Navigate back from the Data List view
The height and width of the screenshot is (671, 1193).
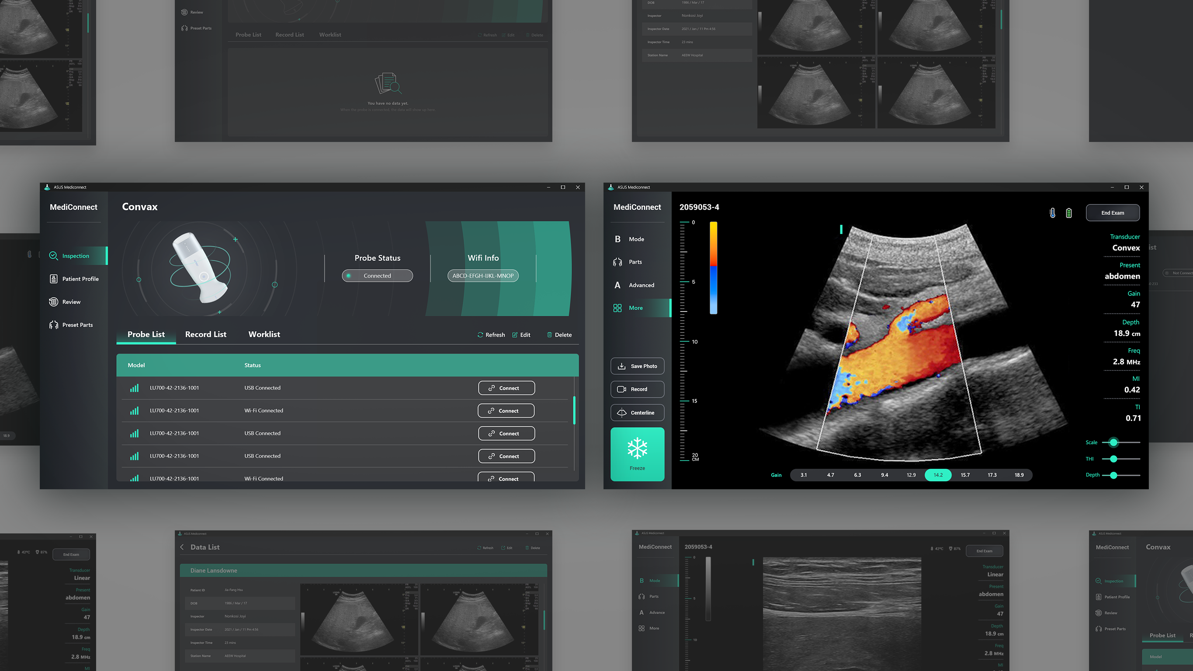point(181,547)
